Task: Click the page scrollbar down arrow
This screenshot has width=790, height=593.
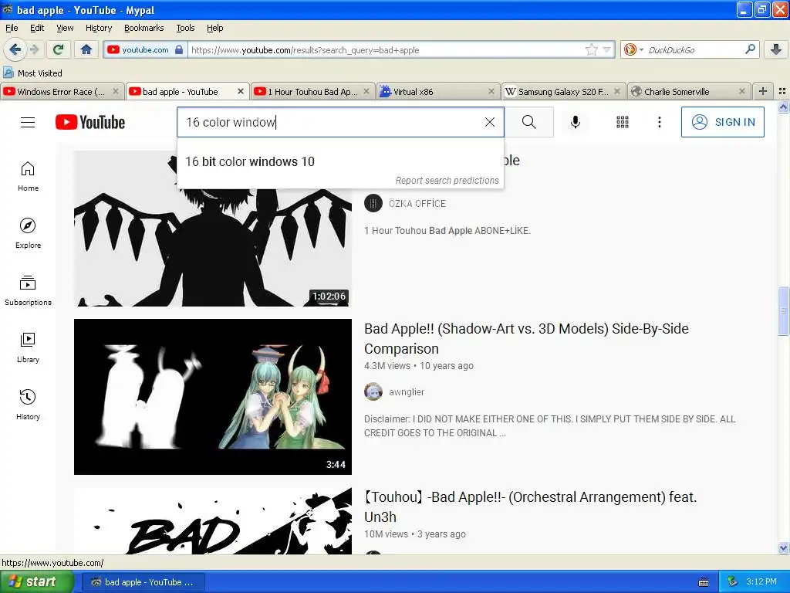Action: coord(783,548)
